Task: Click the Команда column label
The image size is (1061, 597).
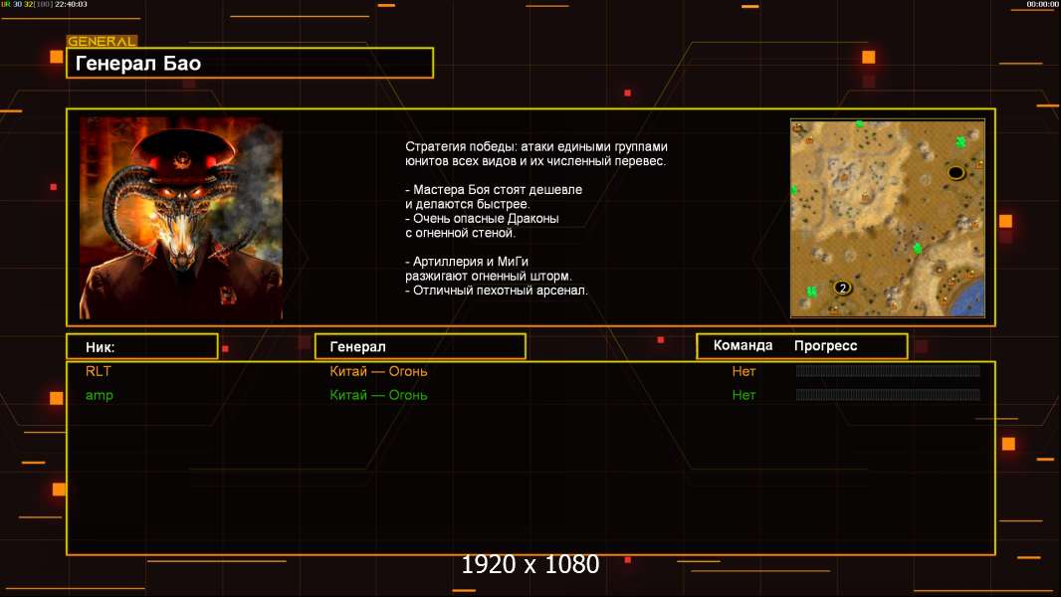Action: click(743, 345)
